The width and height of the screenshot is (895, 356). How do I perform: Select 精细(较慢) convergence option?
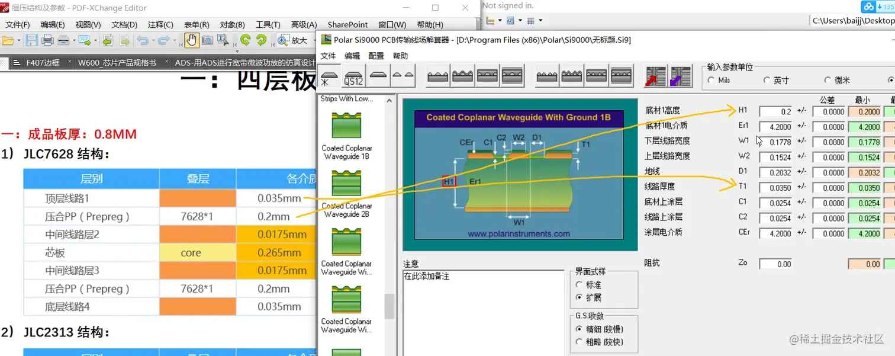coord(580,329)
